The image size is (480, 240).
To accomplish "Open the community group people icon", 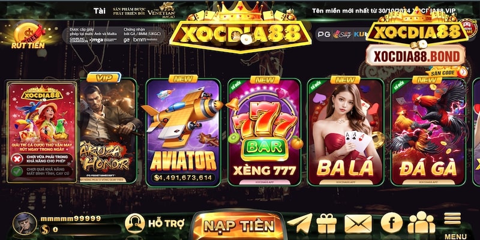I will click(422, 223).
